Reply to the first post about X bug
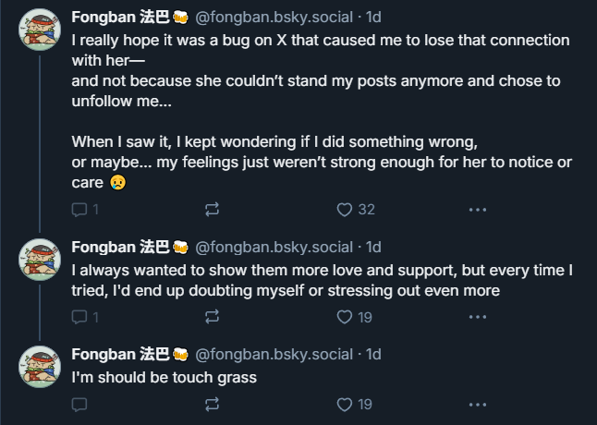 80,210
